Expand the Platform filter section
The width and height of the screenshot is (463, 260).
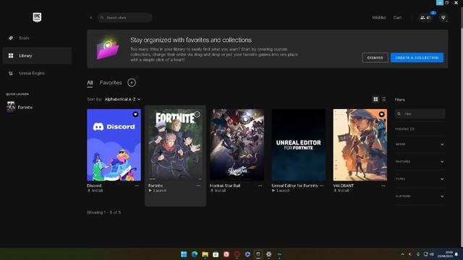pos(420,196)
